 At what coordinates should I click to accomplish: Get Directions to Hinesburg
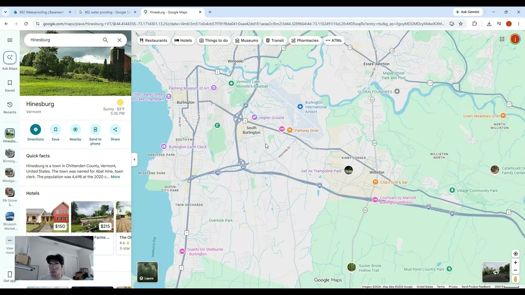[x=36, y=133]
